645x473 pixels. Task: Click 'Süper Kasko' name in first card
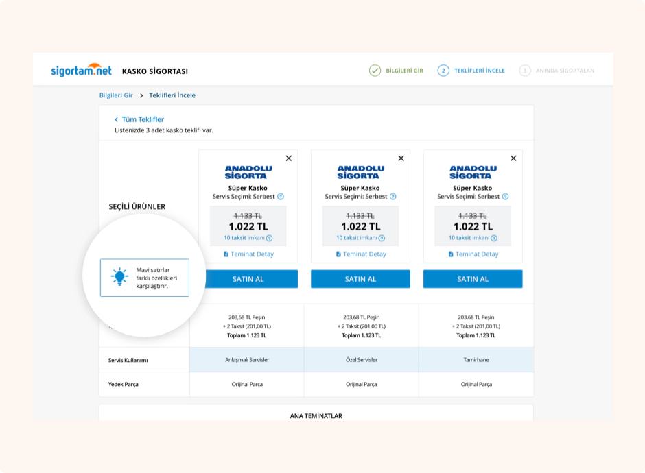[x=248, y=188]
